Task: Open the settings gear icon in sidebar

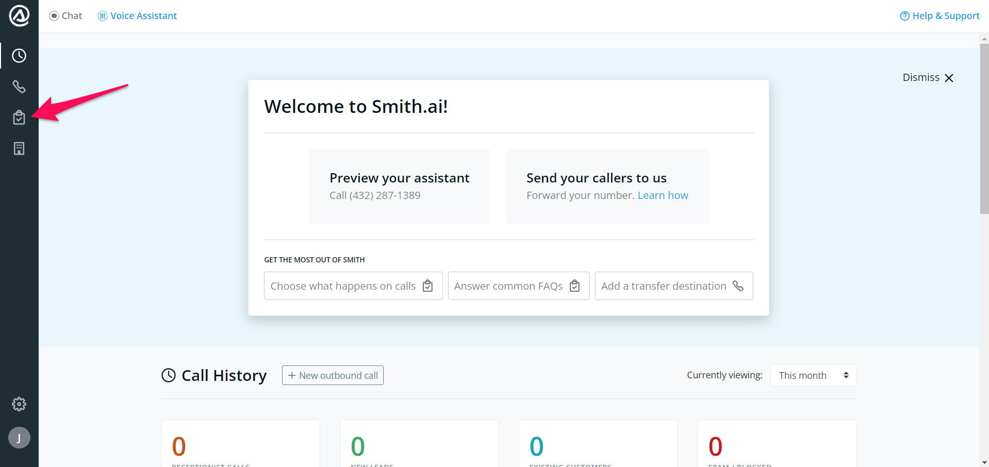Action: pos(19,404)
